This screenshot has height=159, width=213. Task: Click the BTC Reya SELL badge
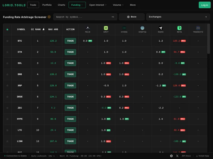[x=183, y=41]
